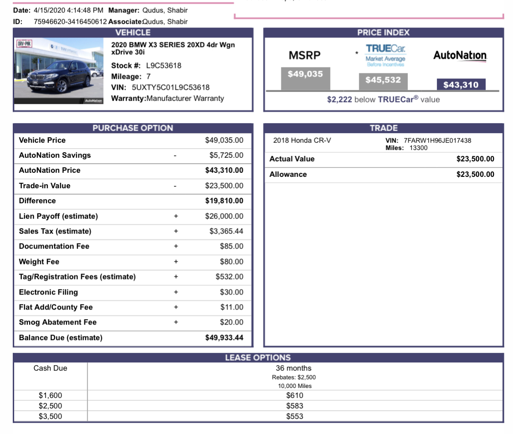This screenshot has width=513, height=434.
Task: Click the AutoNation Savings value $5,725.00
Action: 226,155
